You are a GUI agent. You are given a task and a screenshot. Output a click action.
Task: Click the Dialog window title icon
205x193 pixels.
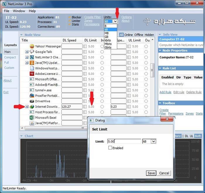pyautogui.click(x=91, y=120)
